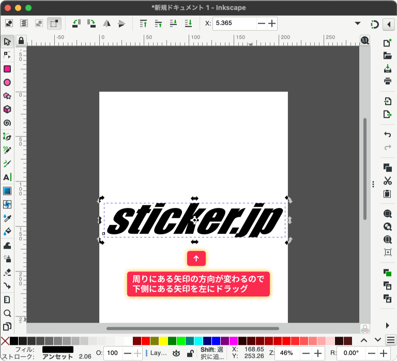Viewport: 397px width, 361px height.
Task: Select the Paint bucket tool
Action: pyautogui.click(x=7, y=232)
